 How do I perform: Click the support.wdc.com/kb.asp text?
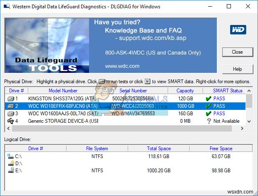pyautogui.click(x=153, y=38)
